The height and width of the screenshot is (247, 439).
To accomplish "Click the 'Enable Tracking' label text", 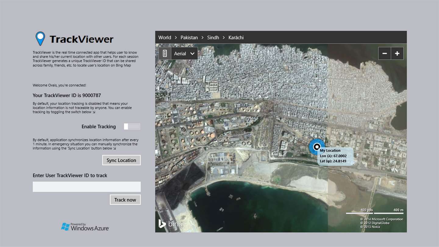I will [99, 127].
